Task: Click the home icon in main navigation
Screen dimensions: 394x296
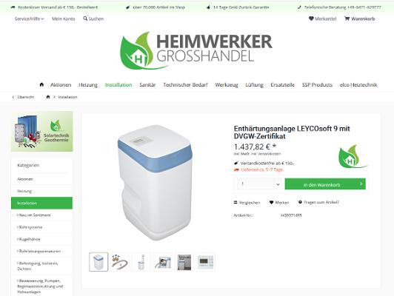Action: tap(41, 84)
